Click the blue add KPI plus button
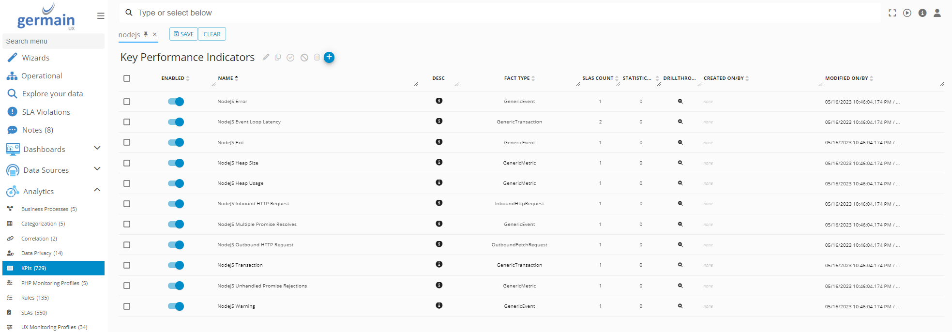Image resolution: width=952 pixels, height=332 pixels. [329, 57]
